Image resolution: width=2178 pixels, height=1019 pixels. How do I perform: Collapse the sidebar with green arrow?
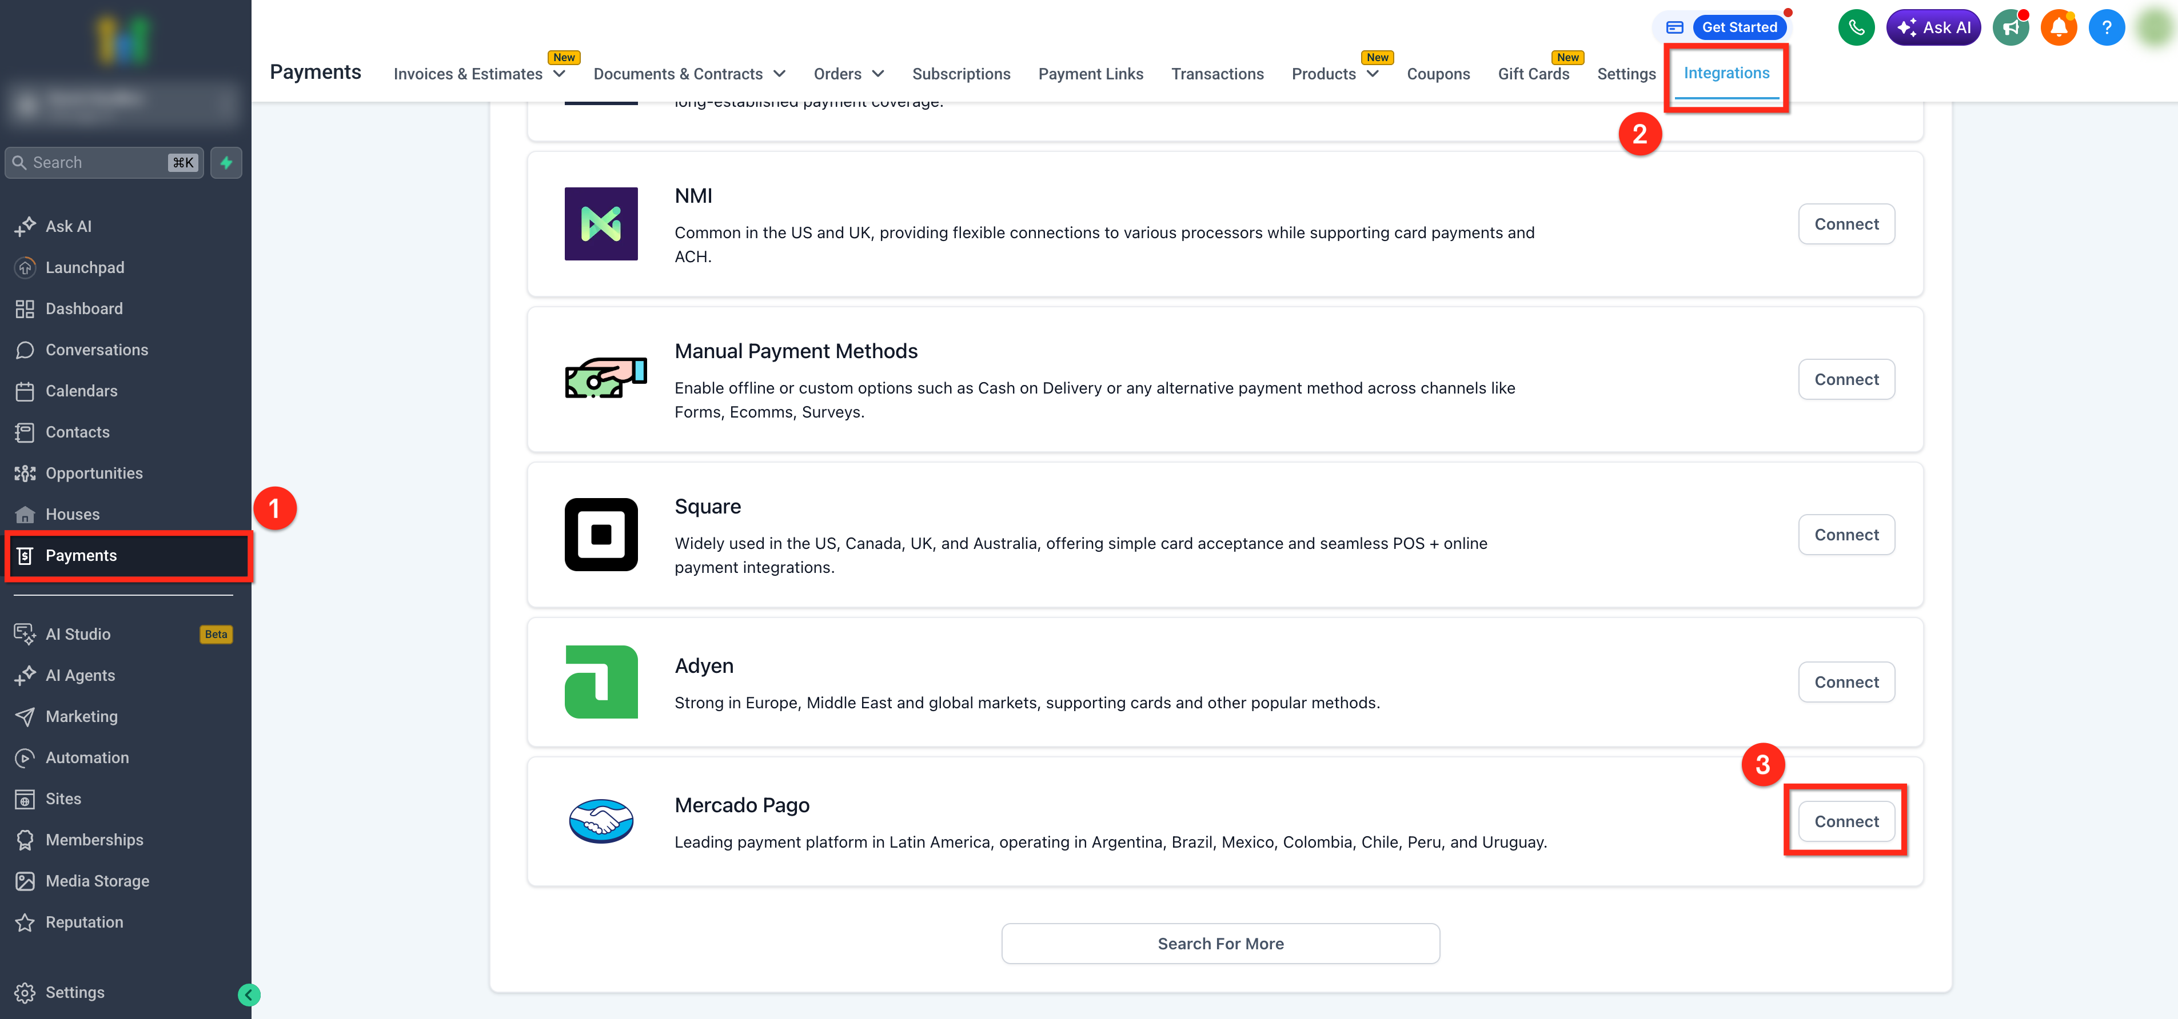pos(249,994)
